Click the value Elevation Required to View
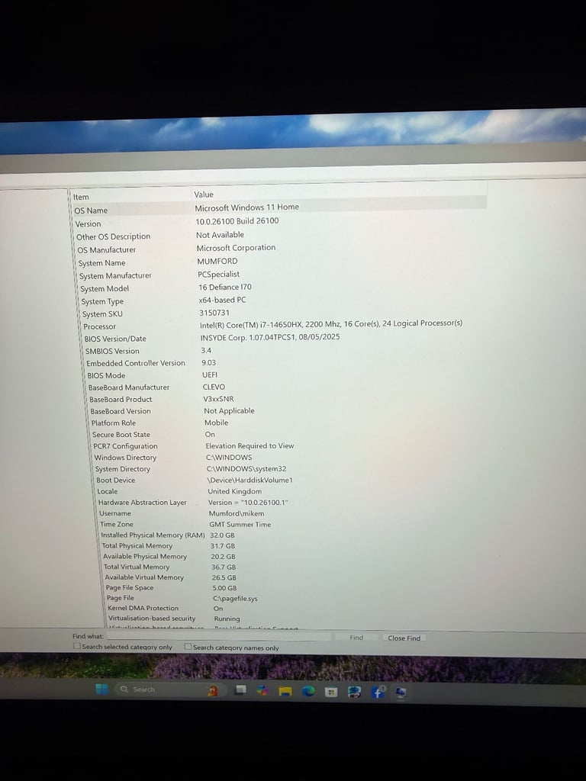 [x=250, y=445]
